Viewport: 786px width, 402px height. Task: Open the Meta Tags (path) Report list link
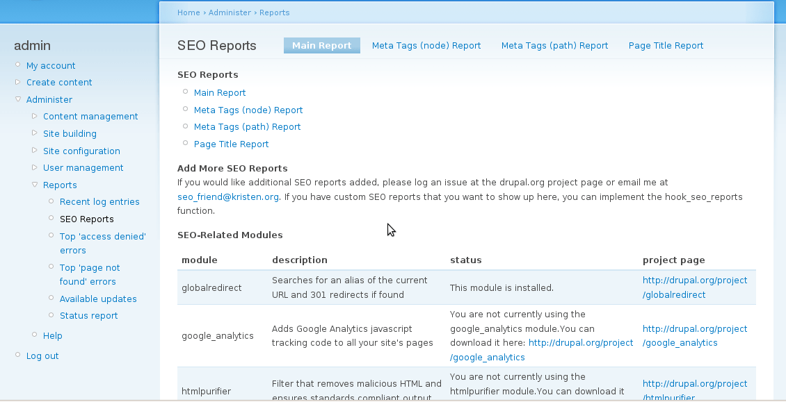point(247,126)
